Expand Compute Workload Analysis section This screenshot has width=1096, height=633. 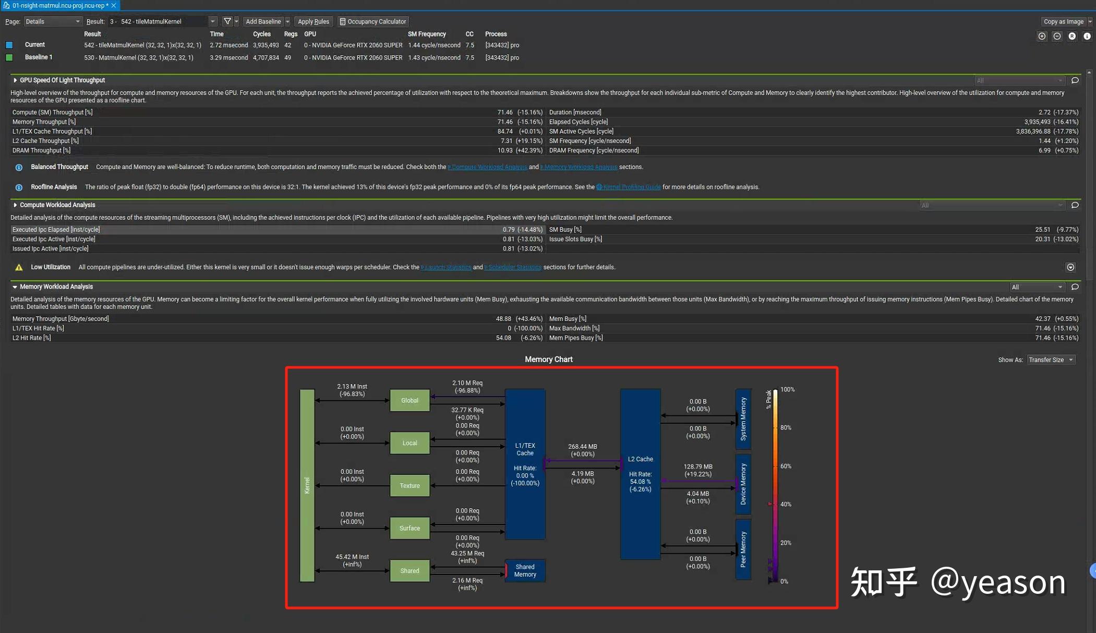click(15, 205)
